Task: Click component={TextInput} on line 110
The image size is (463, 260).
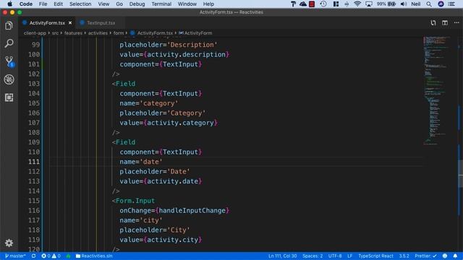Action: coord(161,152)
